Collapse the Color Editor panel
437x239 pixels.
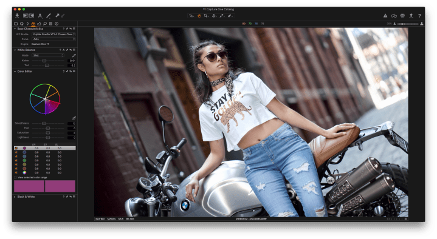[x=15, y=72]
